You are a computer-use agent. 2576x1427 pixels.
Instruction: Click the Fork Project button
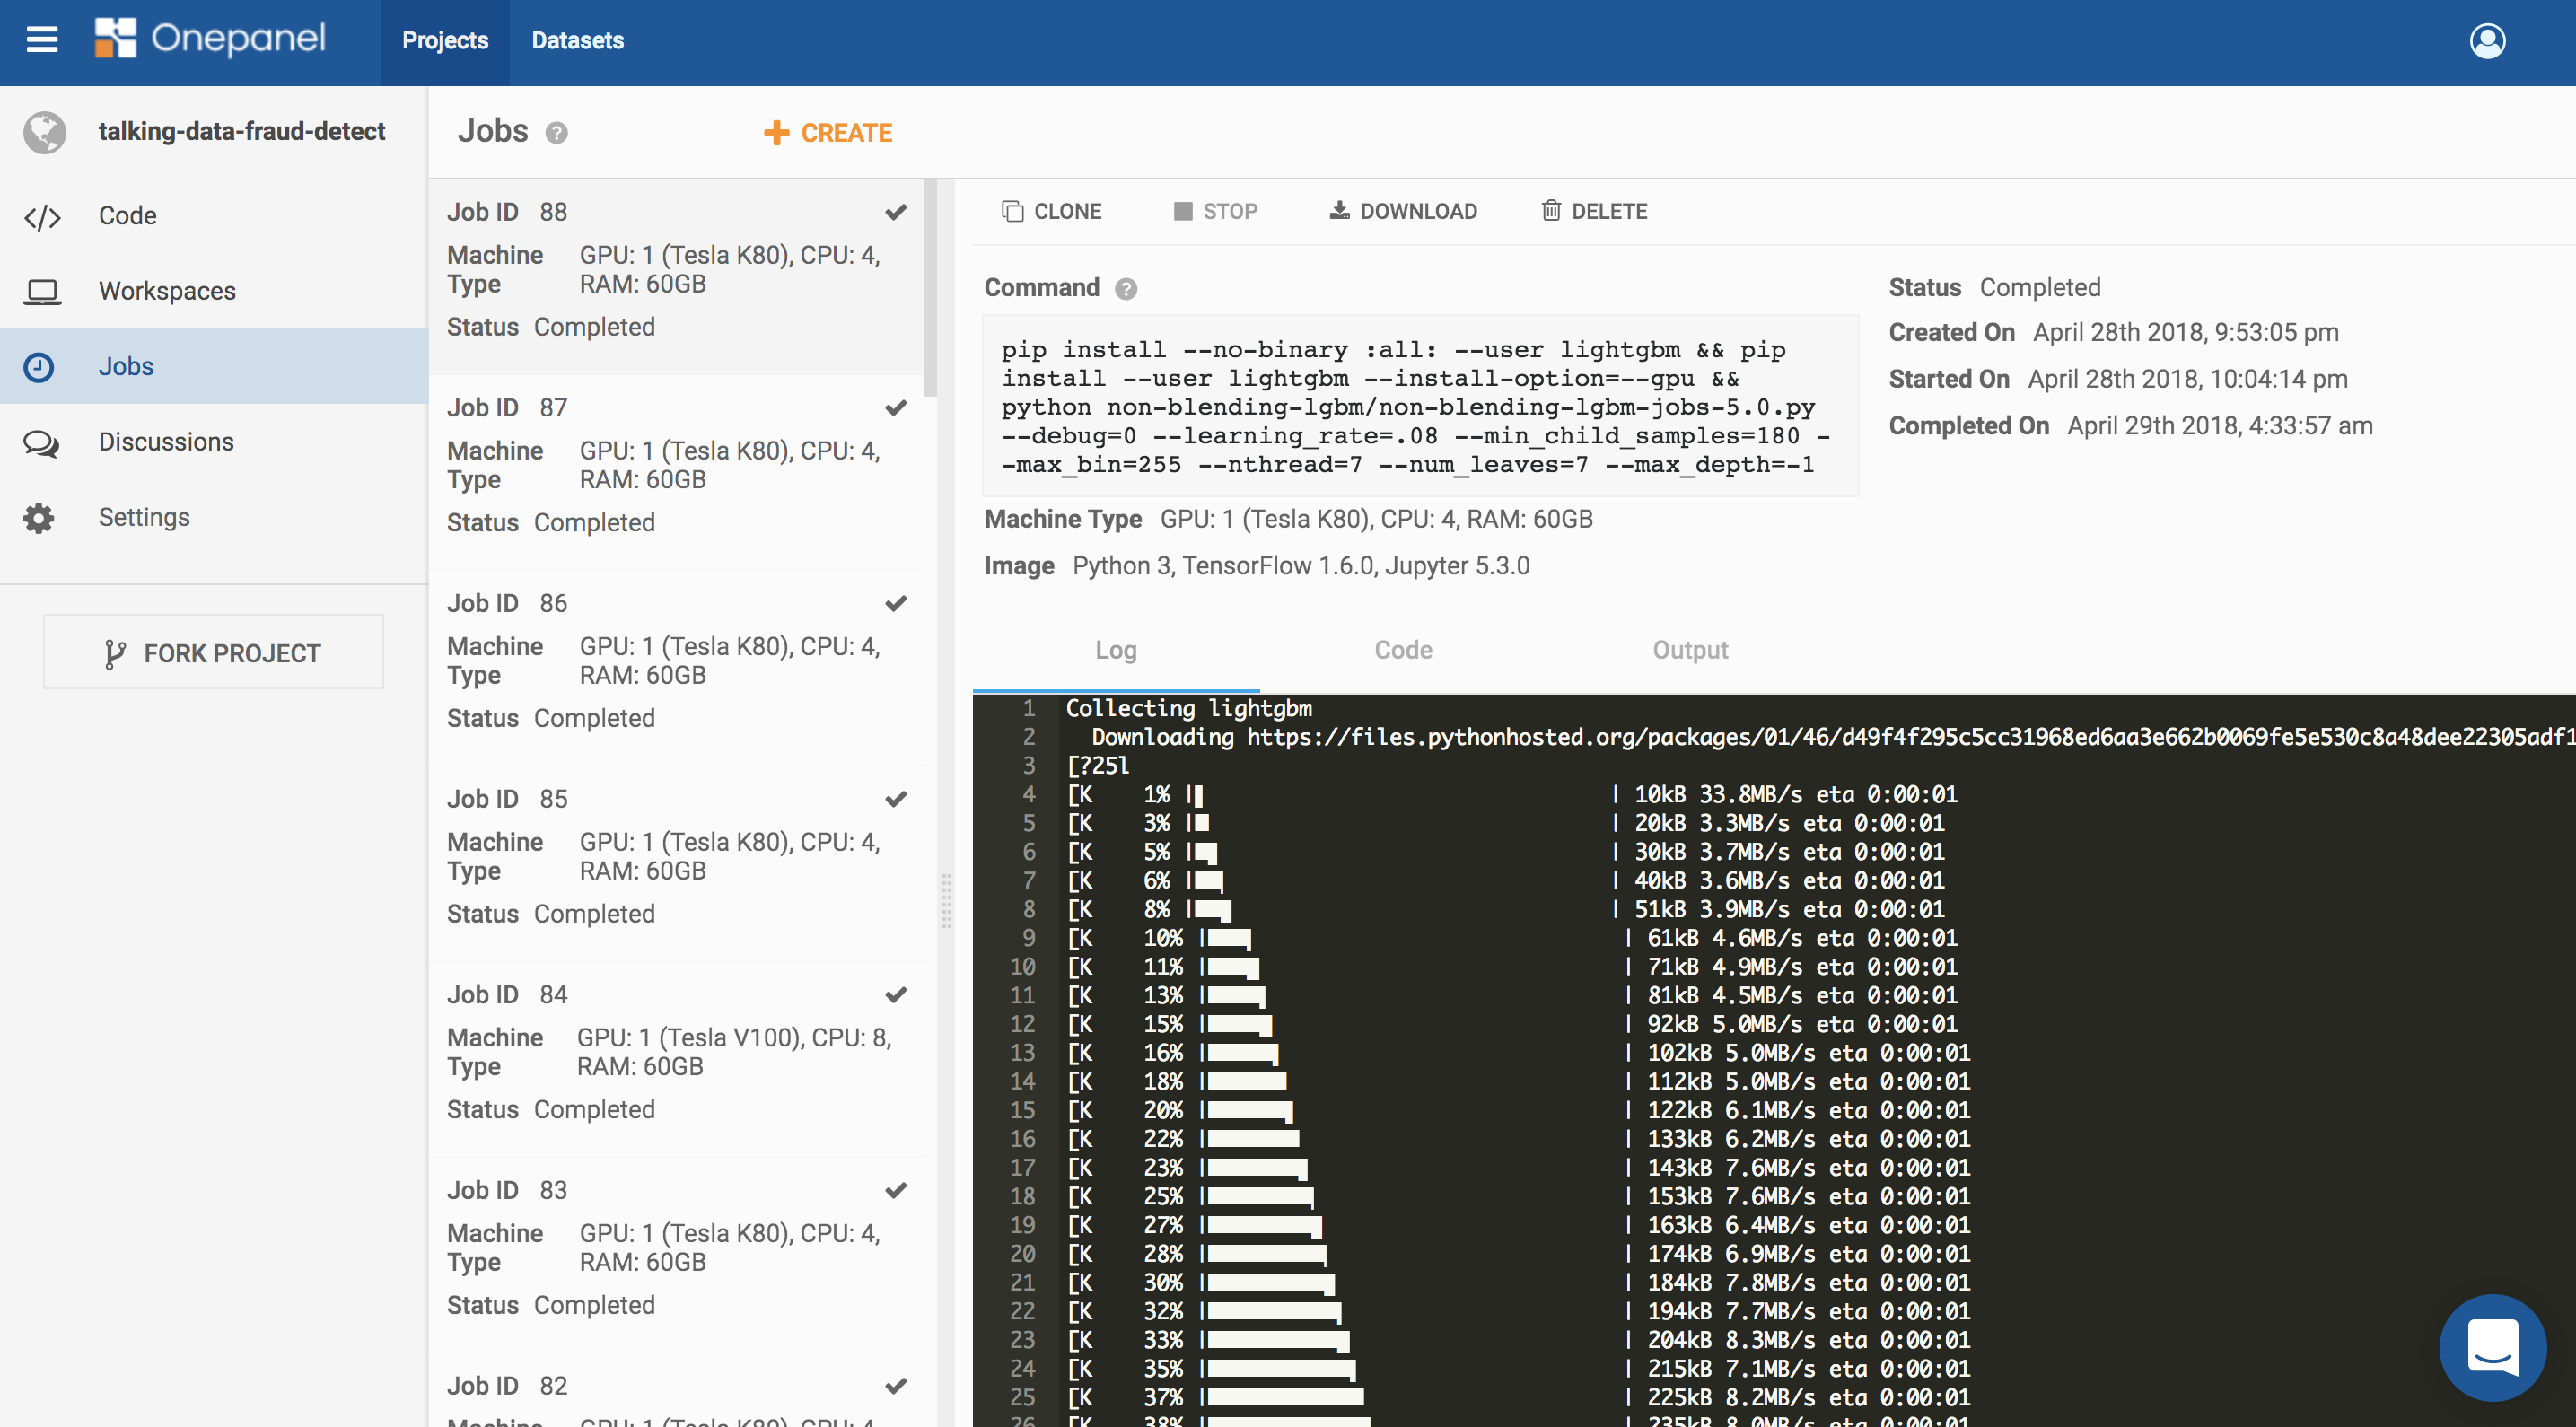point(213,653)
